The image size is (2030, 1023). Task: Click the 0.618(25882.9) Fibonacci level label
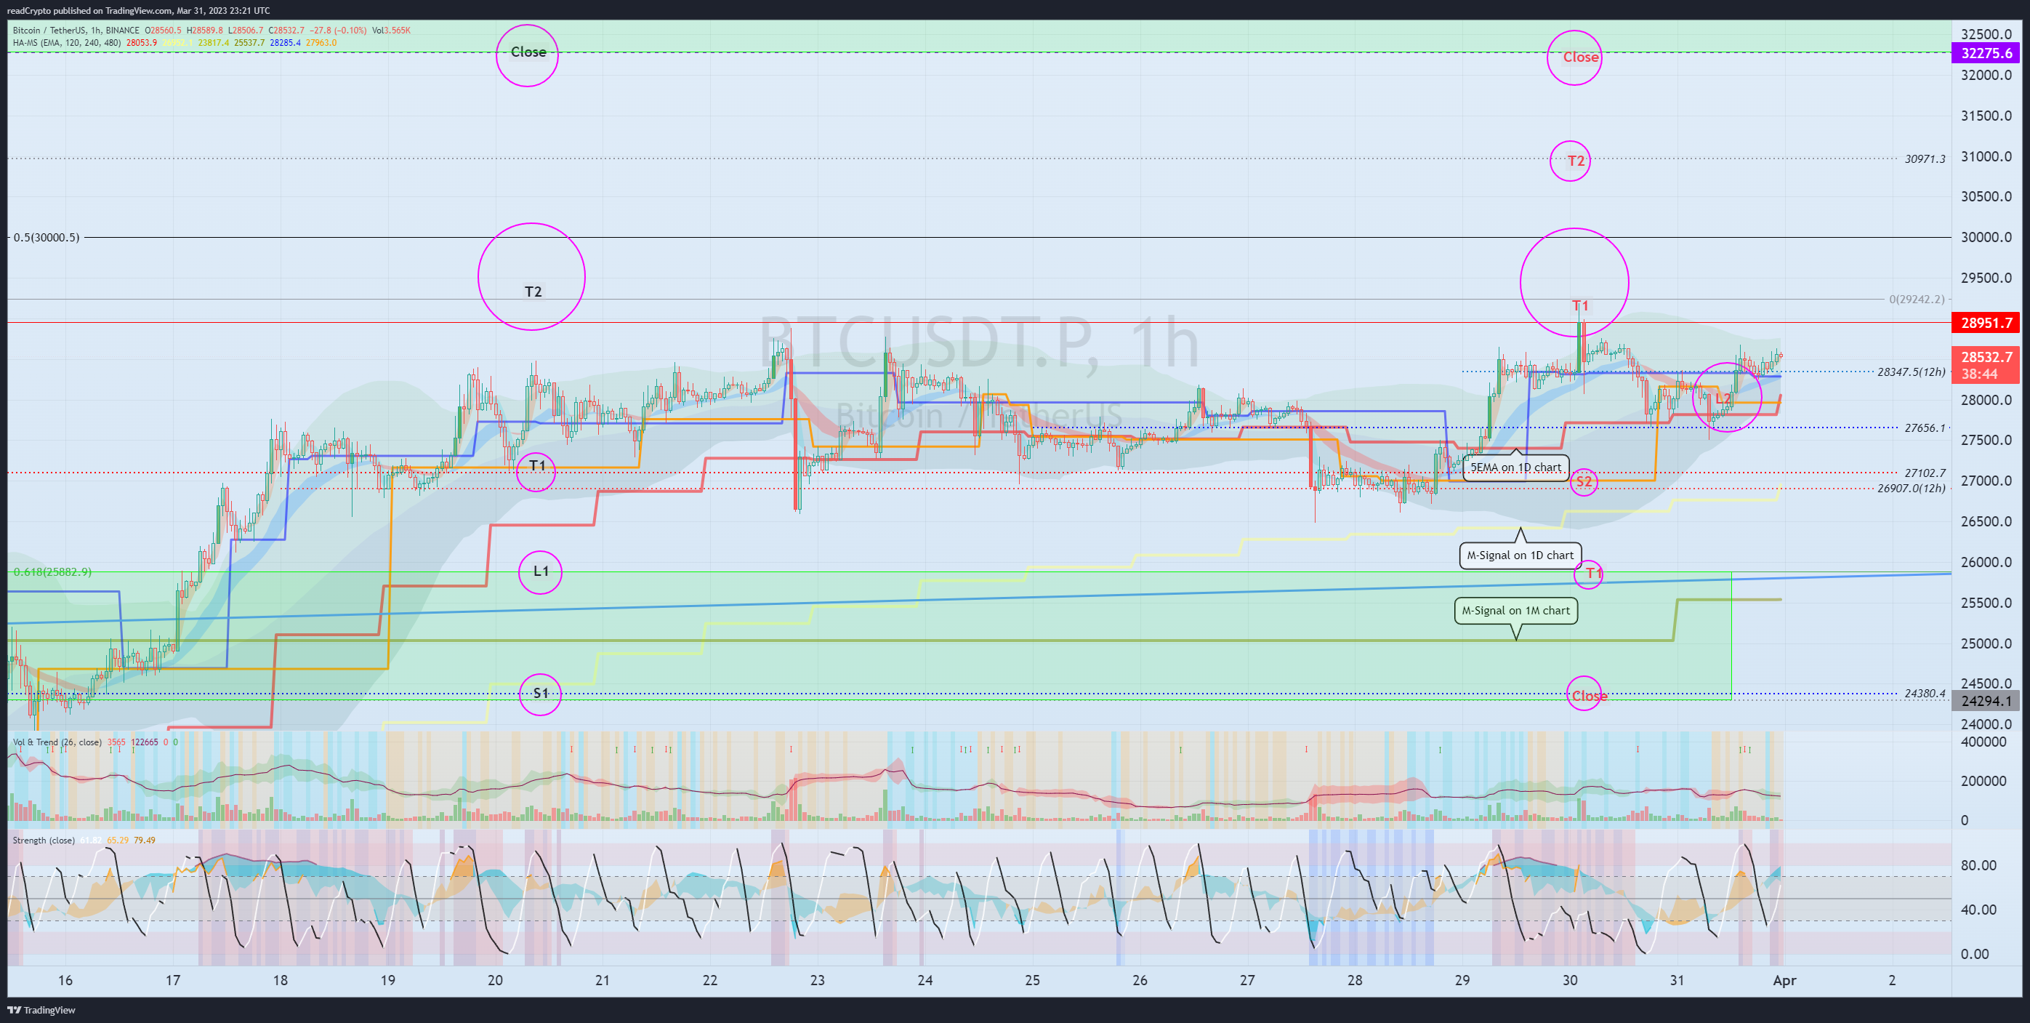click(52, 572)
